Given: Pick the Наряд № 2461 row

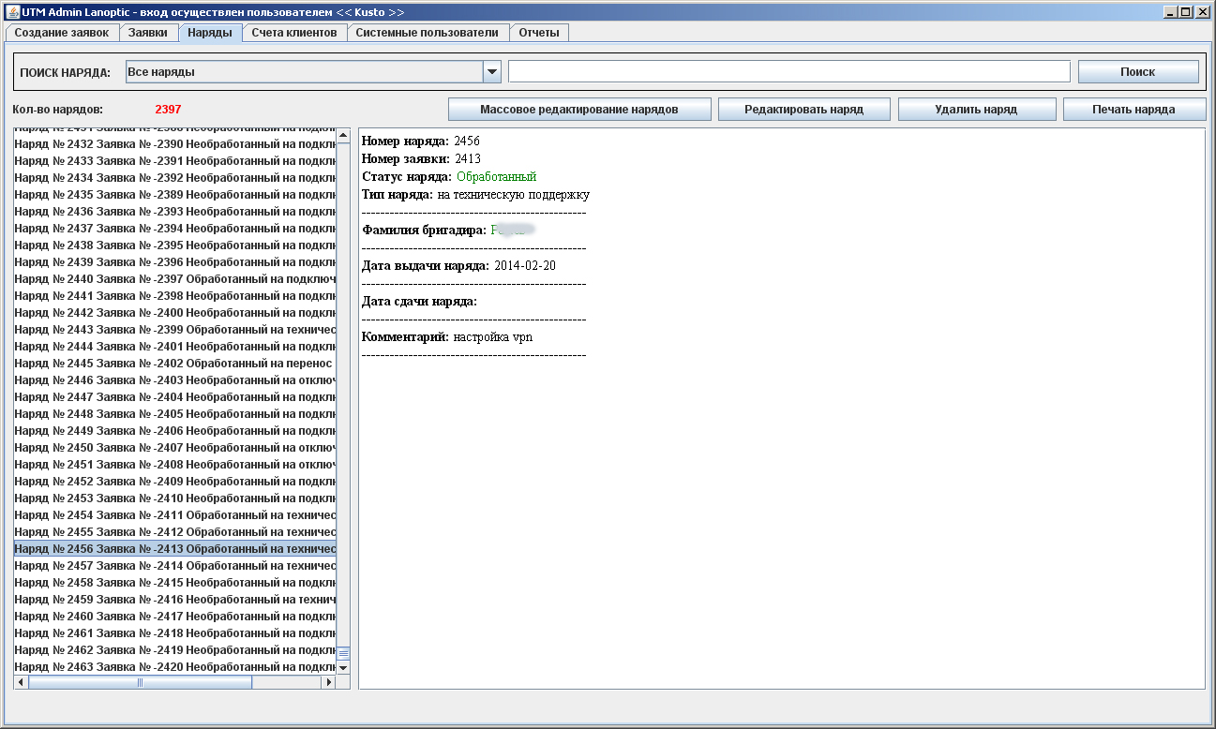Looking at the screenshot, I should tap(175, 633).
